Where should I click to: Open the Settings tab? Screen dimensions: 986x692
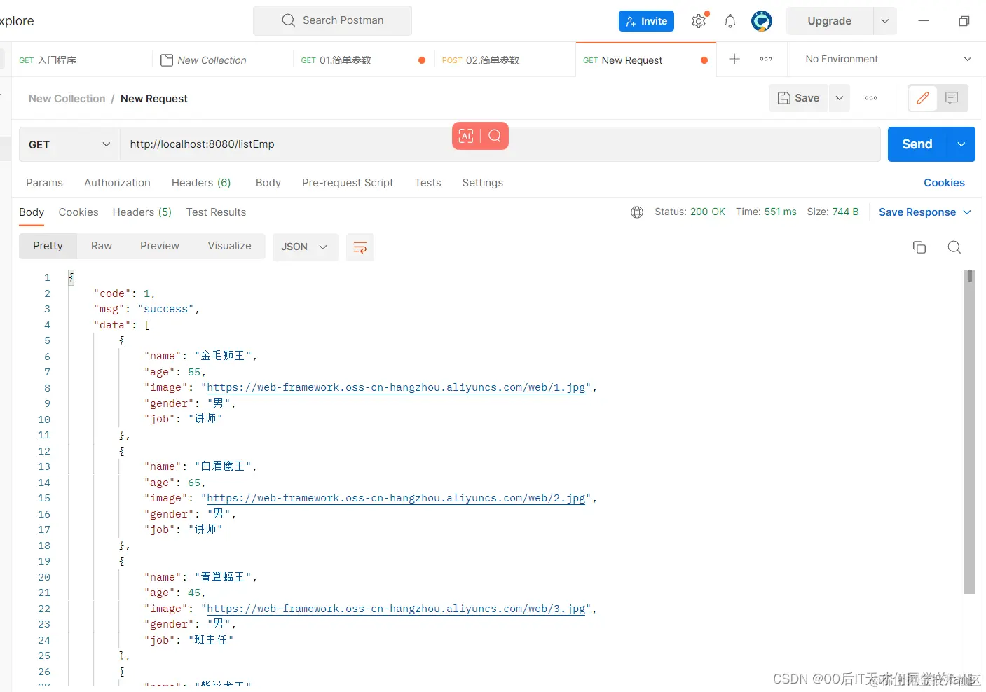pos(482,183)
